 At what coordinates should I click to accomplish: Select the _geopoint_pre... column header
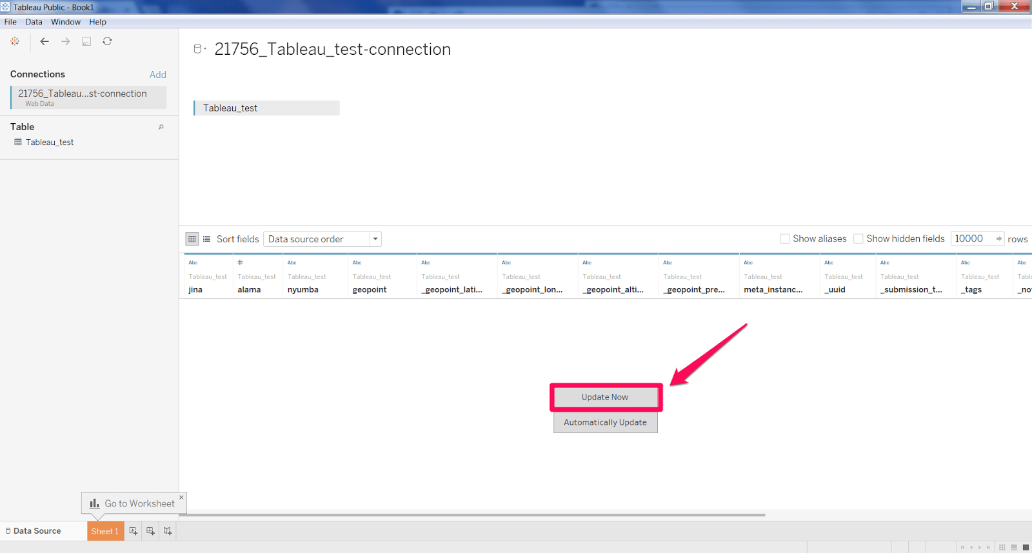tap(699, 276)
